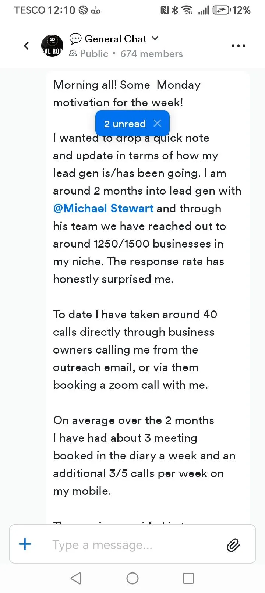The width and height of the screenshot is (265, 593).
Task: Tap the speech bubble chat icon
Action: [x=75, y=39]
